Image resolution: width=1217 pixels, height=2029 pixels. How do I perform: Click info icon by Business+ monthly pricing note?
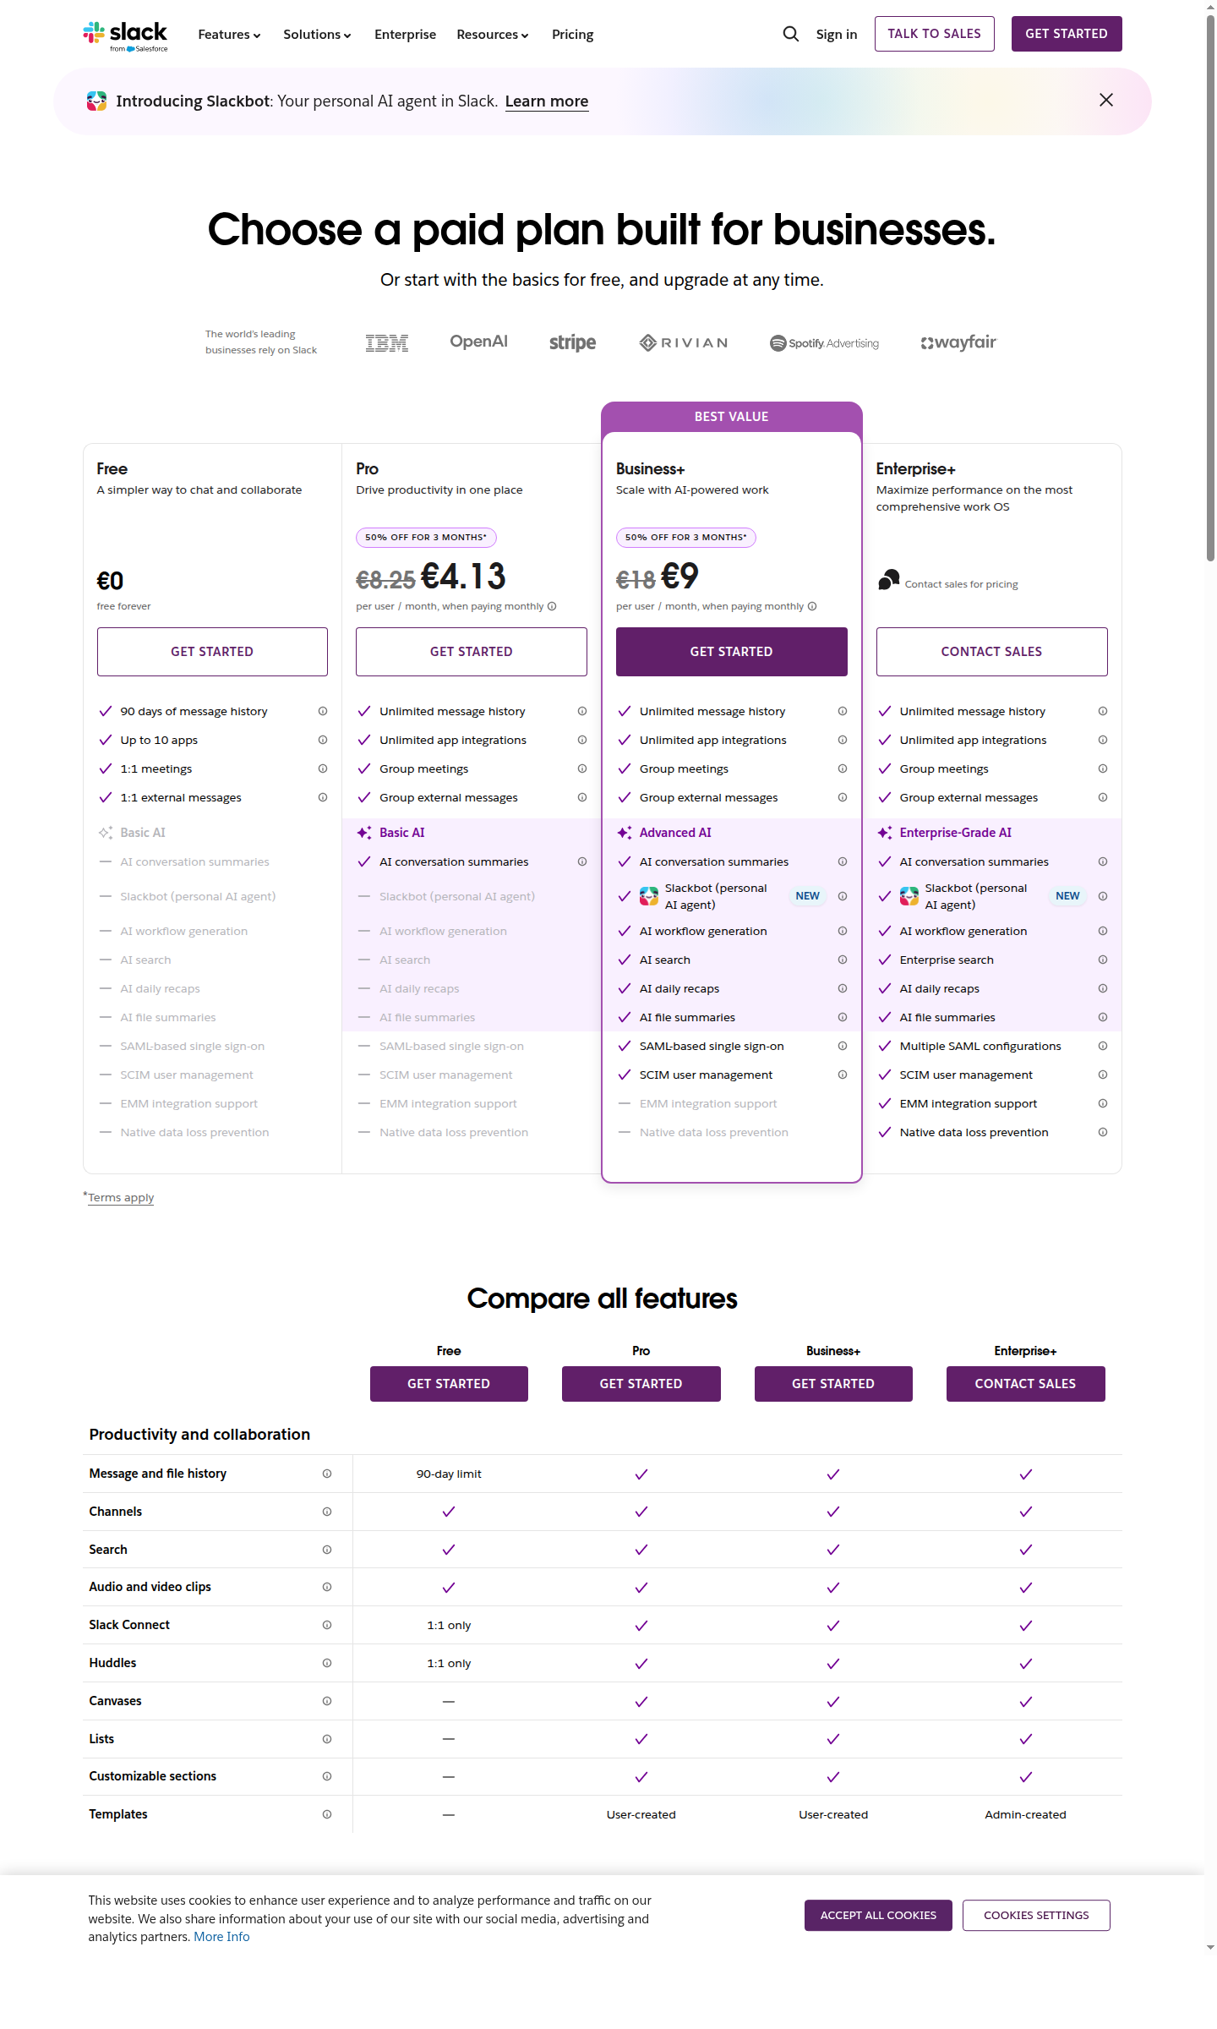(812, 606)
